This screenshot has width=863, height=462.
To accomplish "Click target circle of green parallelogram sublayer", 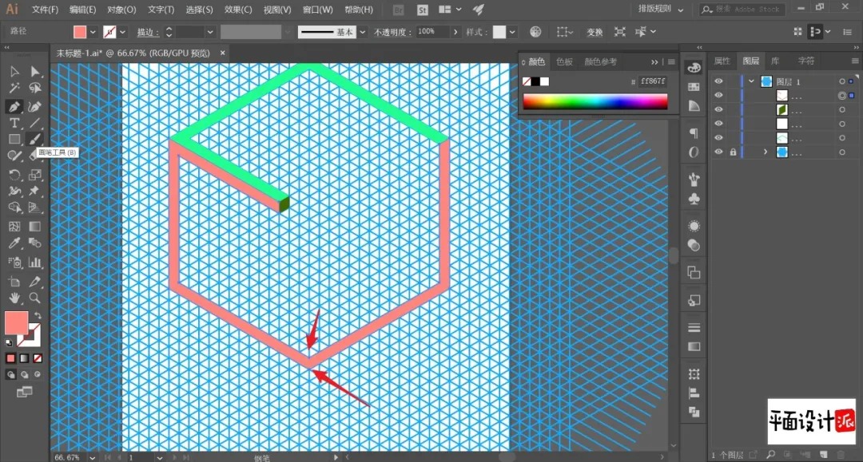I will (x=841, y=109).
